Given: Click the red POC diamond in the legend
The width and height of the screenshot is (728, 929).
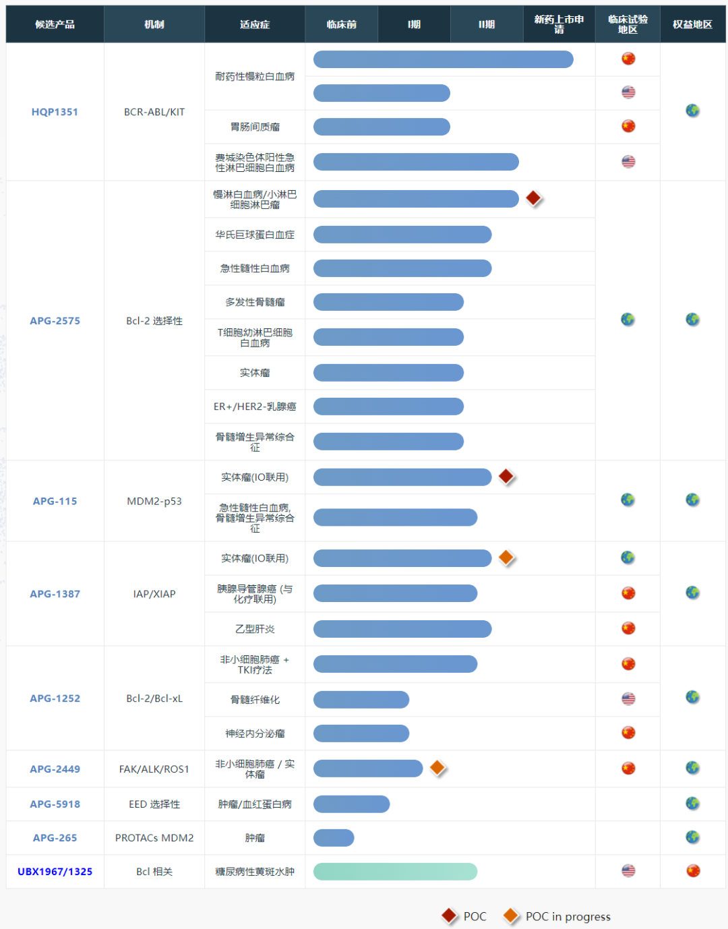Looking at the screenshot, I should tap(450, 916).
